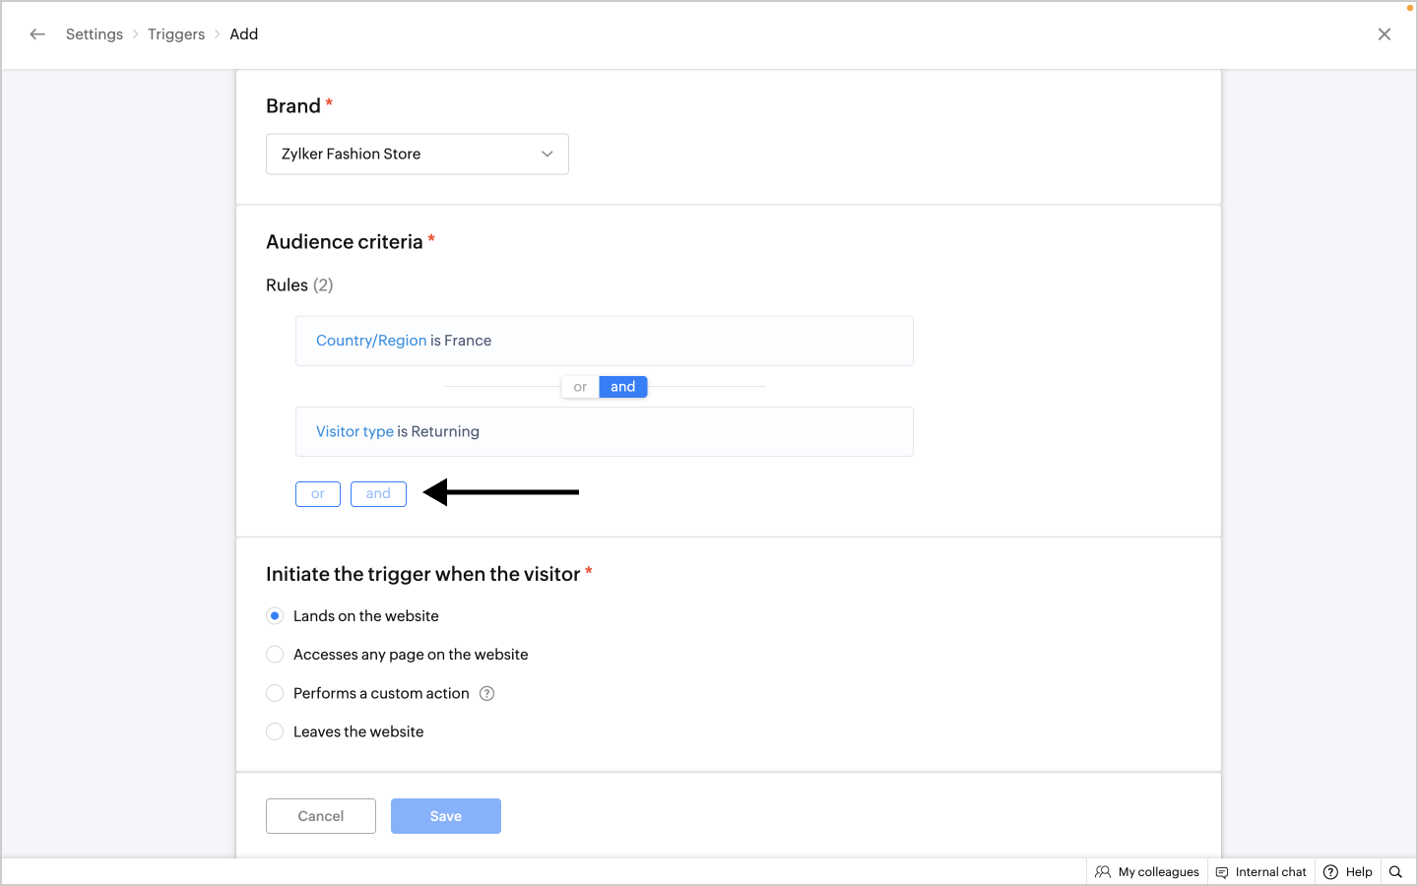The width and height of the screenshot is (1418, 886).
Task: Save the trigger
Action: 445,816
